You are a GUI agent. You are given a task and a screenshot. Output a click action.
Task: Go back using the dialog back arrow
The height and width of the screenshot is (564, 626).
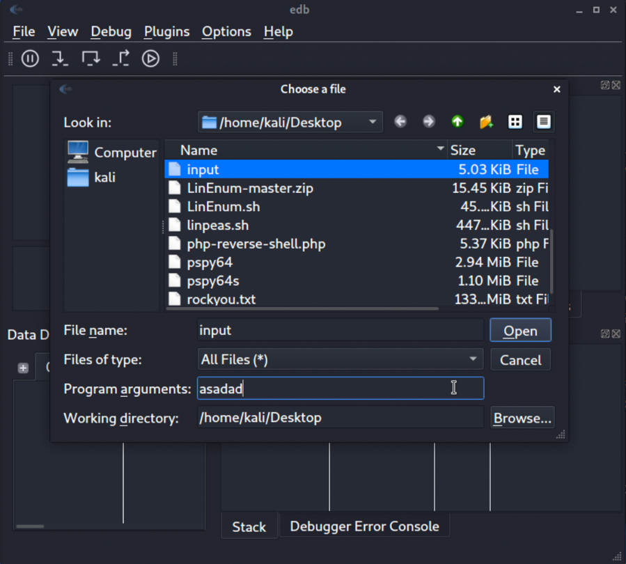400,122
